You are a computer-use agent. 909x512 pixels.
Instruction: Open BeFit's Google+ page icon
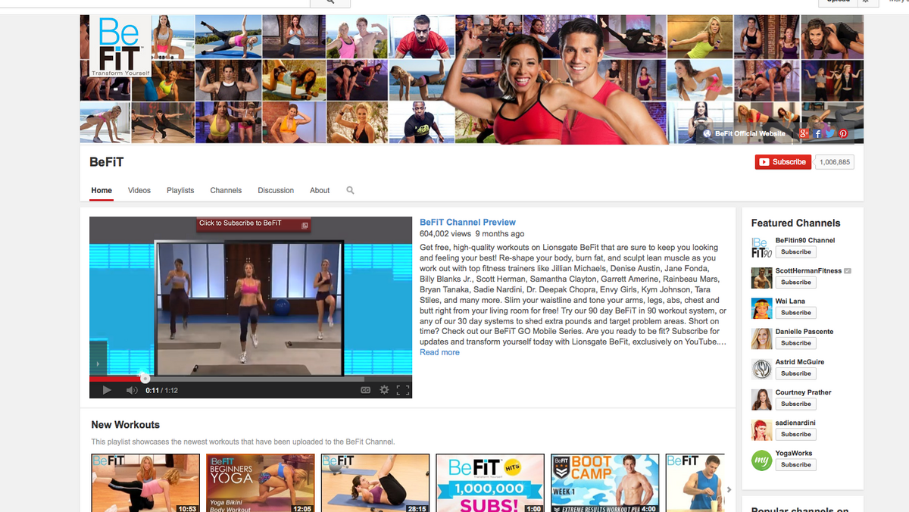coord(804,134)
